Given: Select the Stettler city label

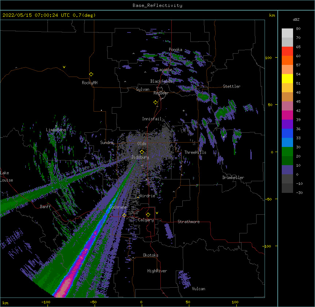Looking at the screenshot, I should 231,86.
